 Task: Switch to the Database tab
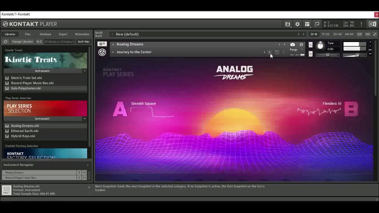tap(45, 34)
